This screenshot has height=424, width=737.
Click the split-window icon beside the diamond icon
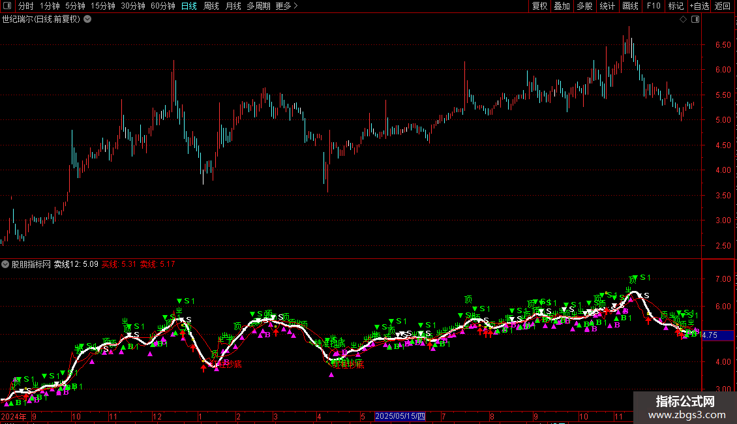point(695,20)
